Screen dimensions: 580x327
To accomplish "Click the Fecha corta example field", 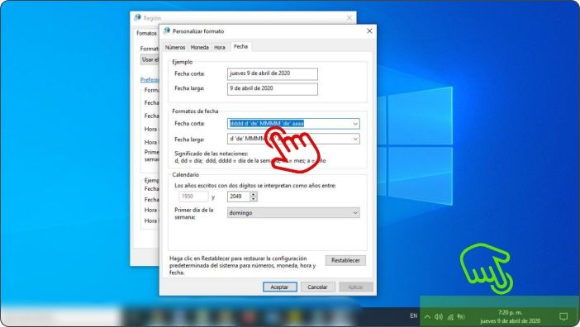I will [x=273, y=73].
